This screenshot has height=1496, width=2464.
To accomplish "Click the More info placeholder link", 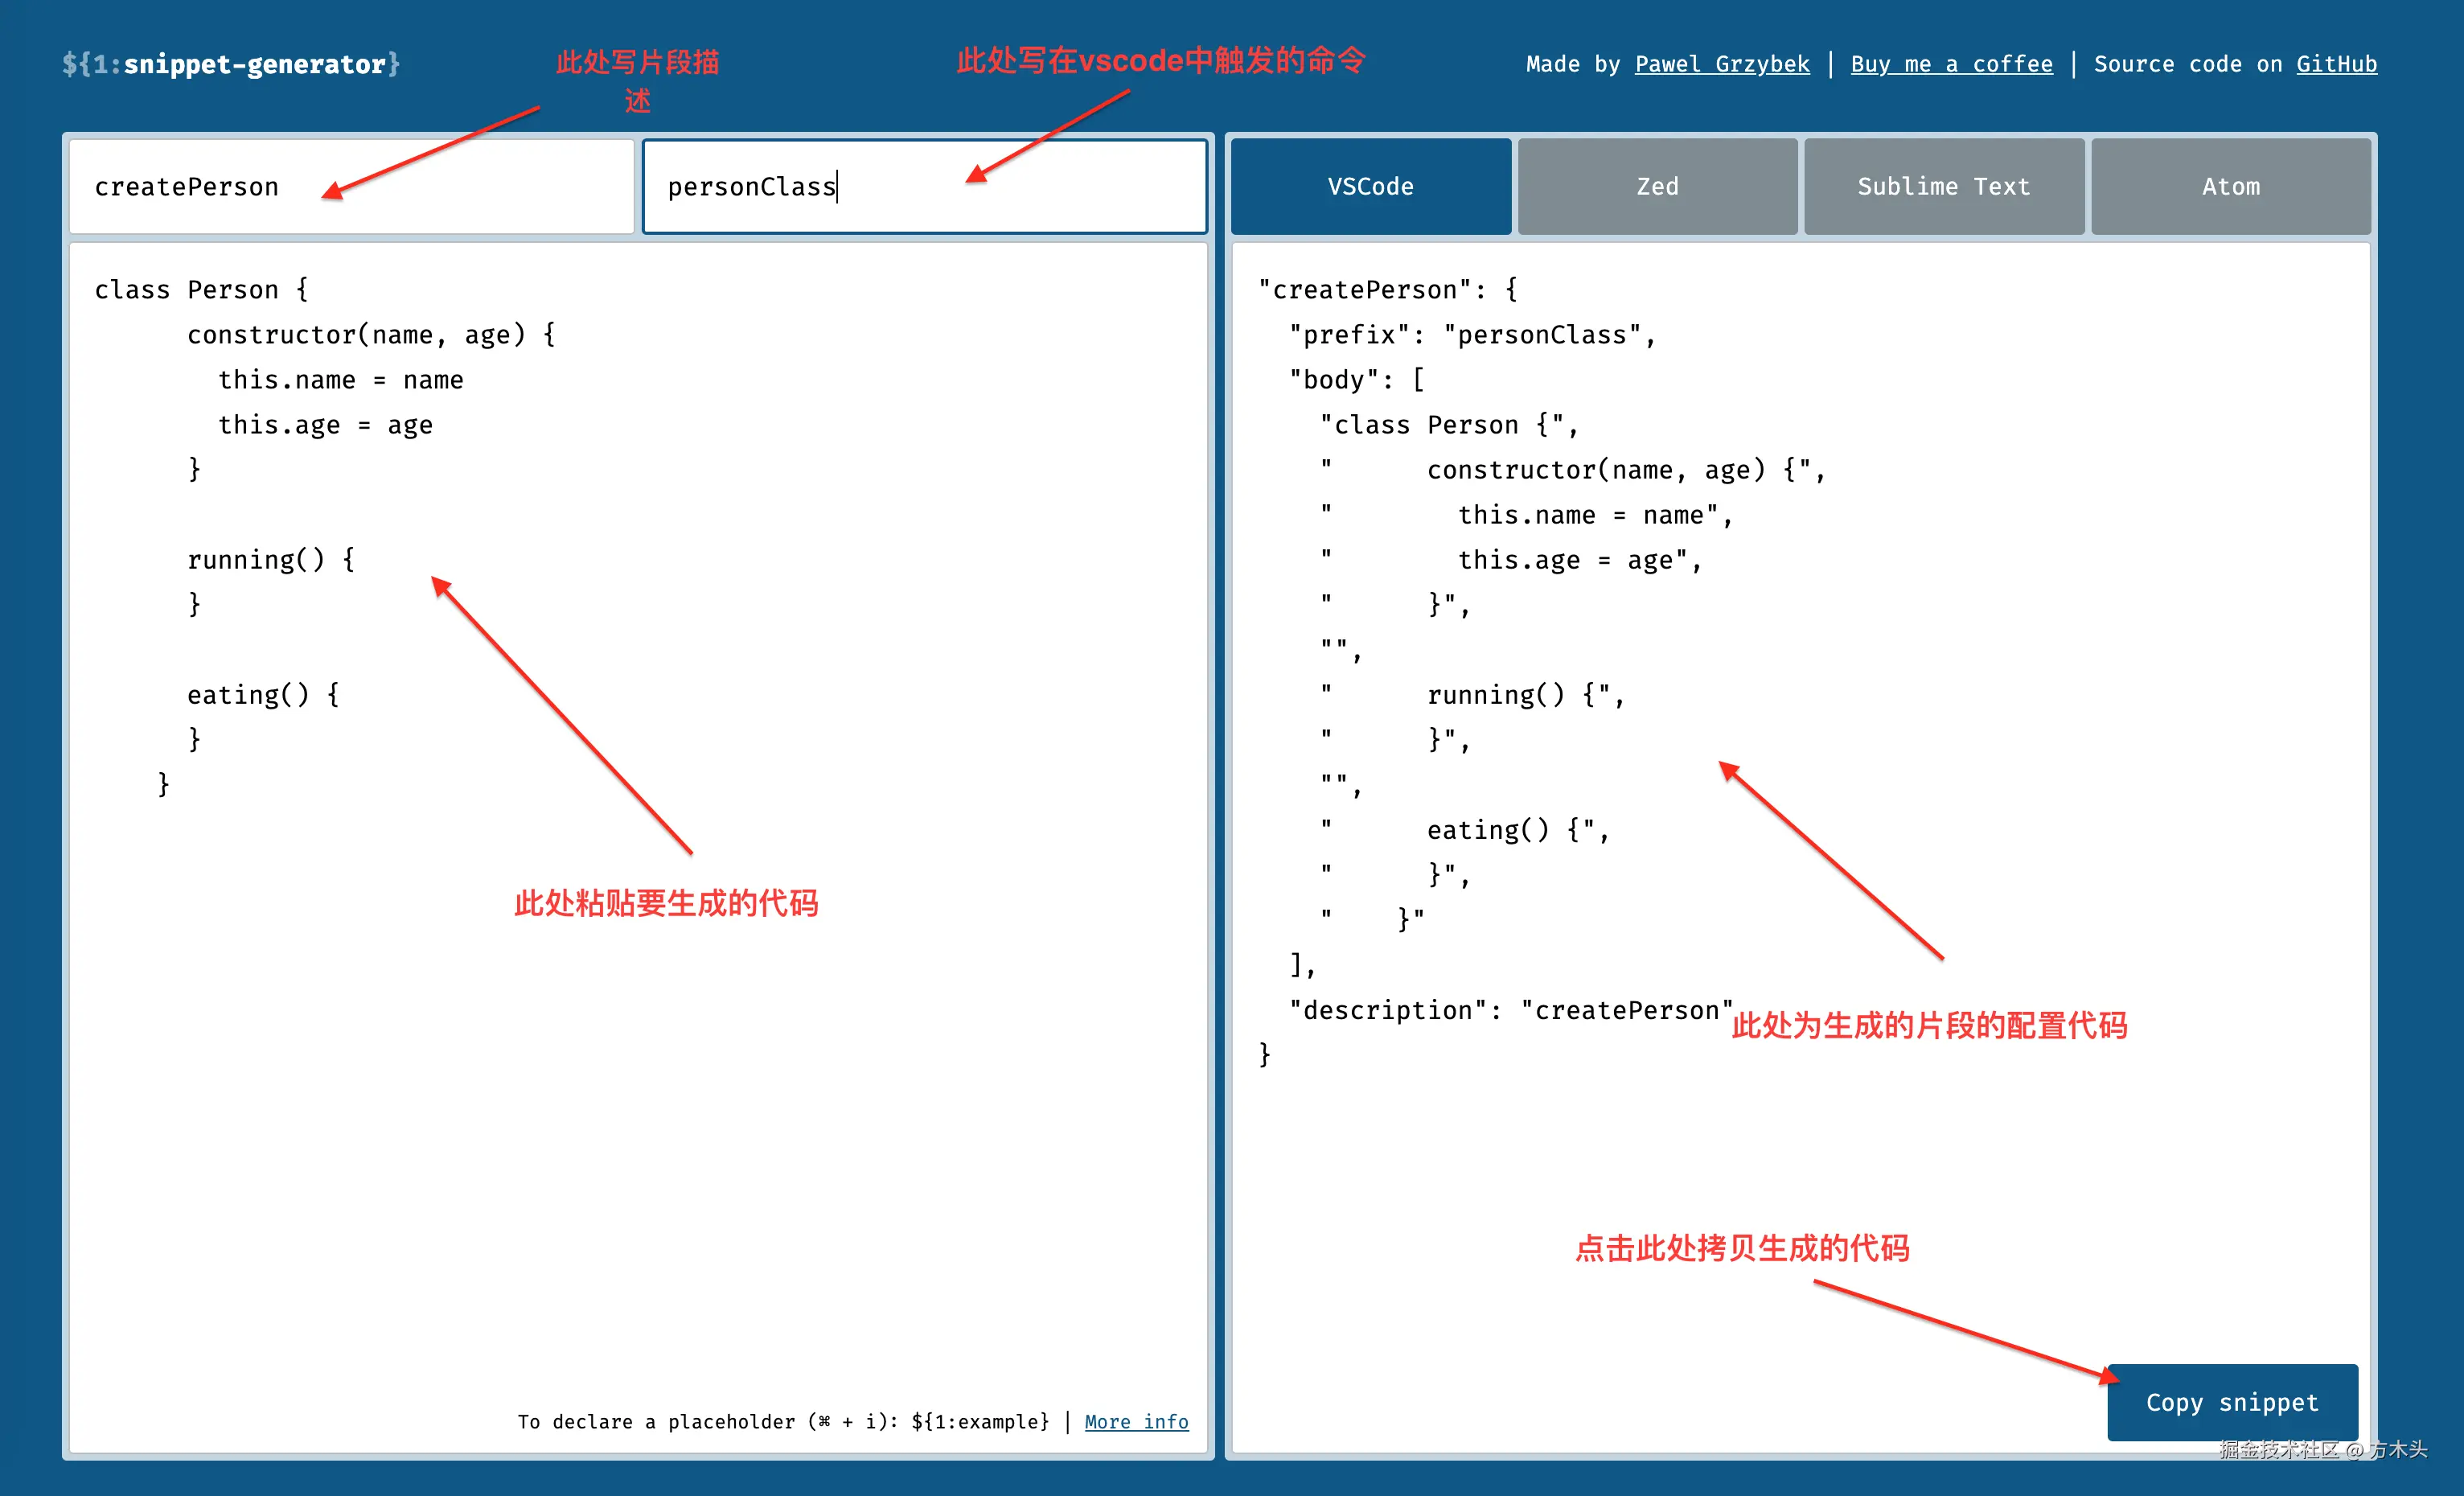I will coord(1136,1421).
